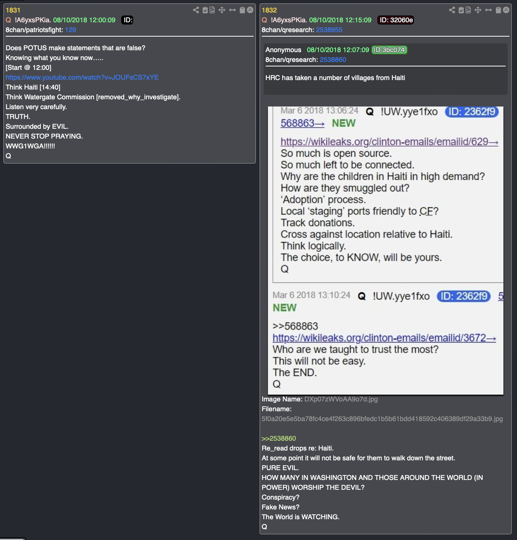Screen dimensions: 517x540
Task: Open patriotsfight post number 129 link
Action: [x=71, y=30]
